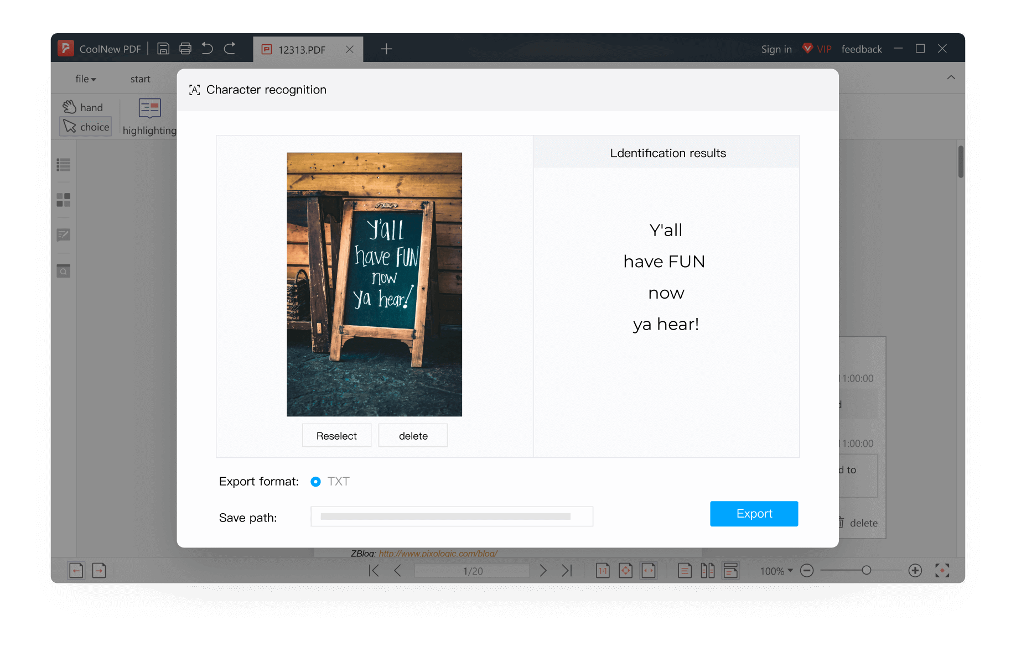Click the undo arrow icon
The width and height of the screenshot is (1016, 652).
207,49
